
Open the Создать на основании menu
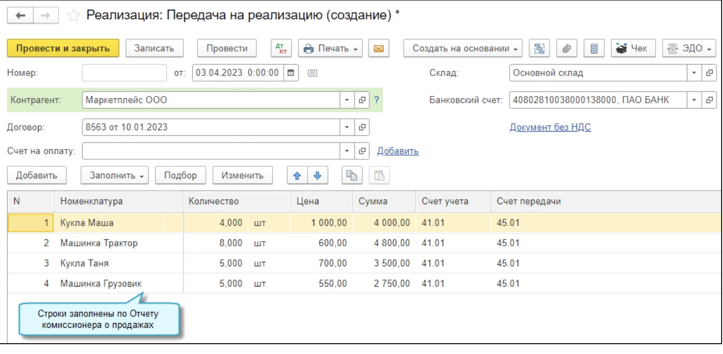[x=463, y=48]
